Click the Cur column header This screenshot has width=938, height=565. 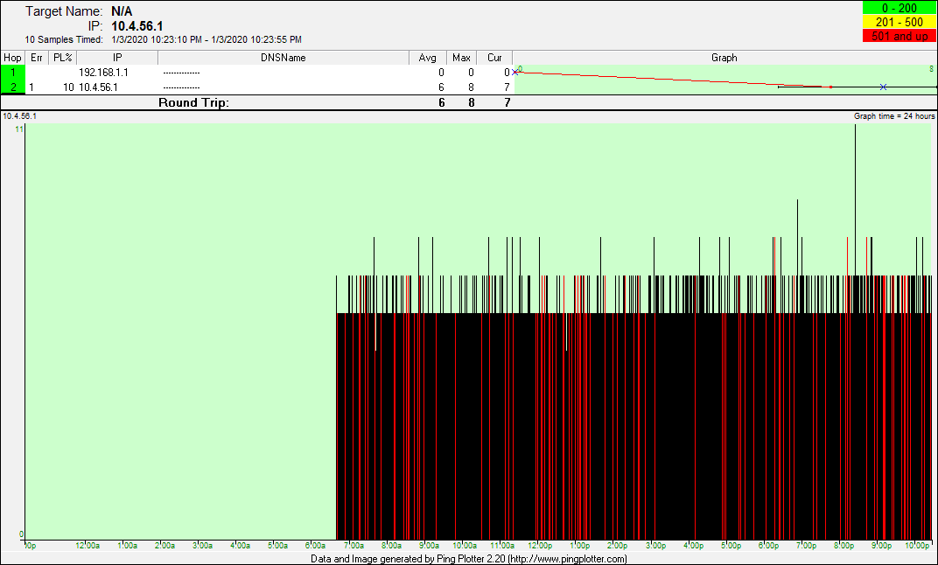click(494, 58)
